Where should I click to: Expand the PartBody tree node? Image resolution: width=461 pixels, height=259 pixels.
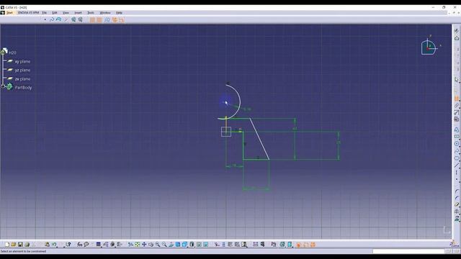[x=3, y=86]
